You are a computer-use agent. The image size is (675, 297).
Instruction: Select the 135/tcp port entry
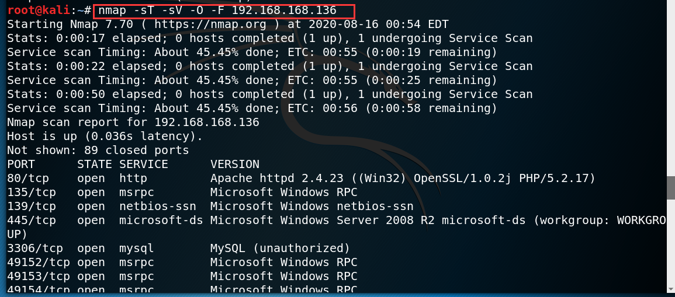click(x=30, y=192)
